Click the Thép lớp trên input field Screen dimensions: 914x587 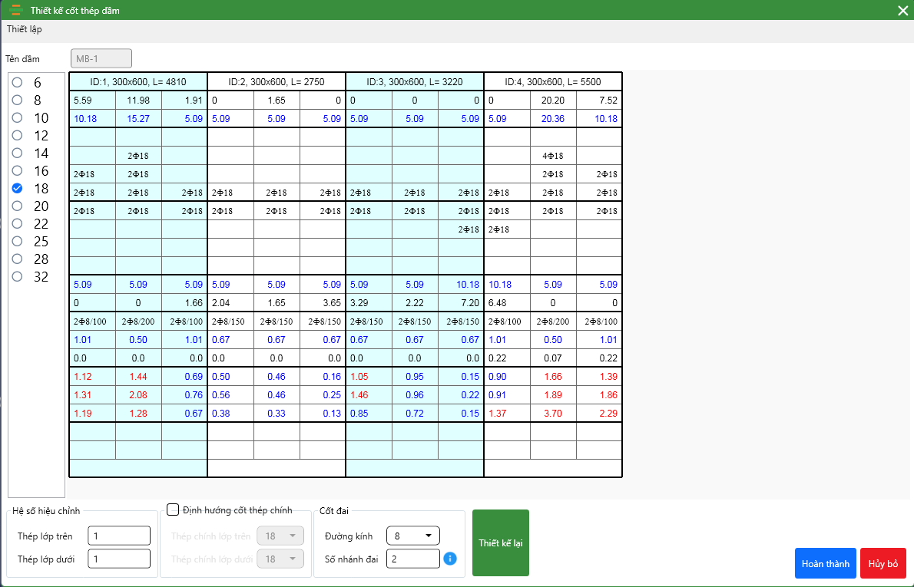119,536
